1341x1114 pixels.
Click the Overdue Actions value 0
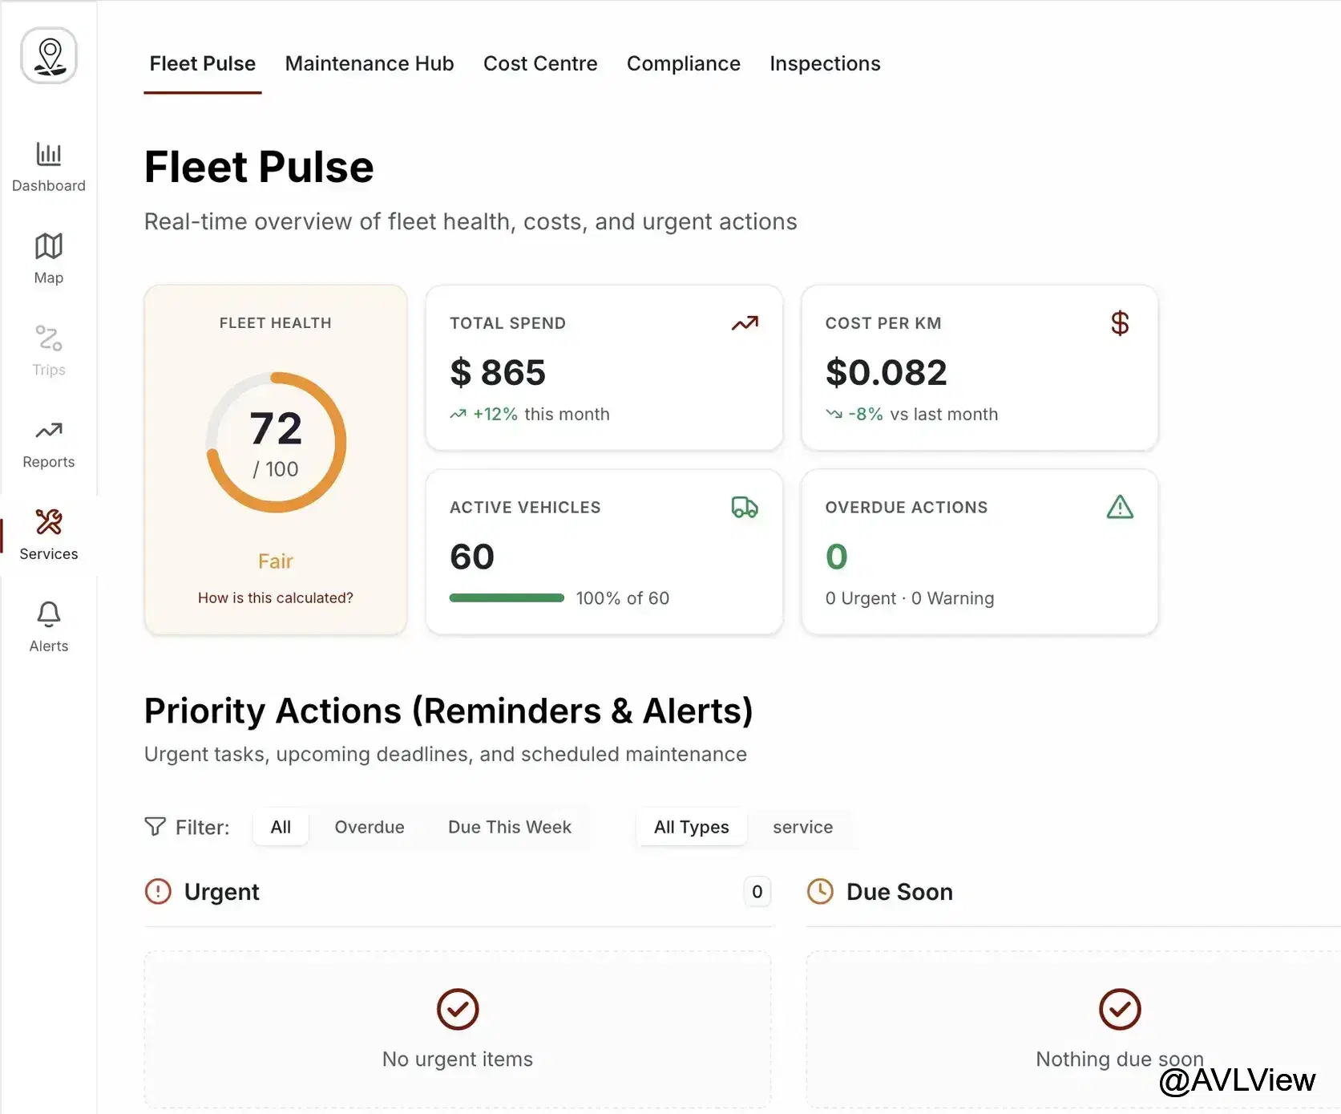836,557
